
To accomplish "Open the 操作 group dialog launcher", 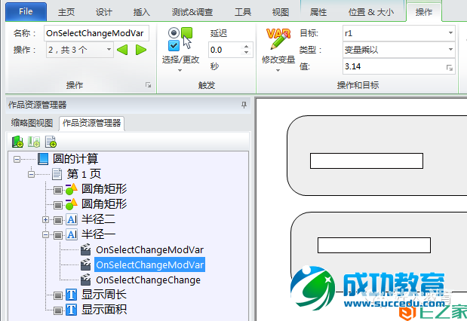I will click(x=148, y=85).
